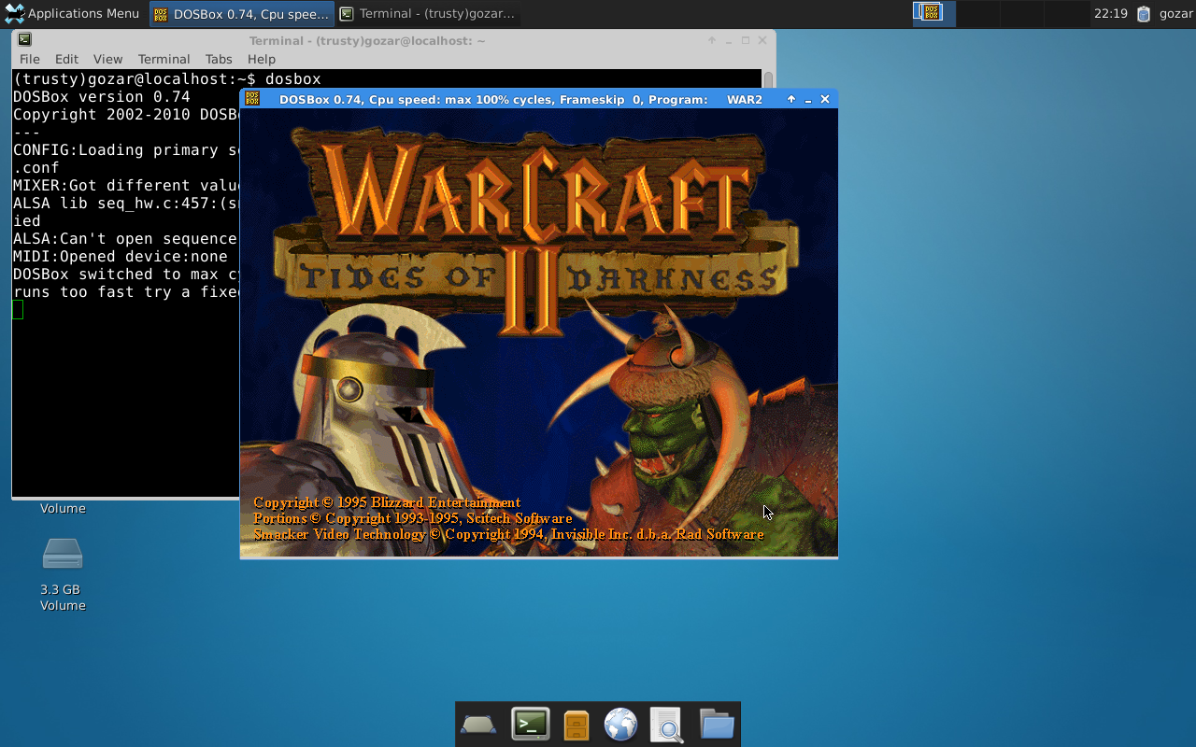Click the Terminal window's title bar icon
Screen dimensions: 1196x747
tap(24, 40)
